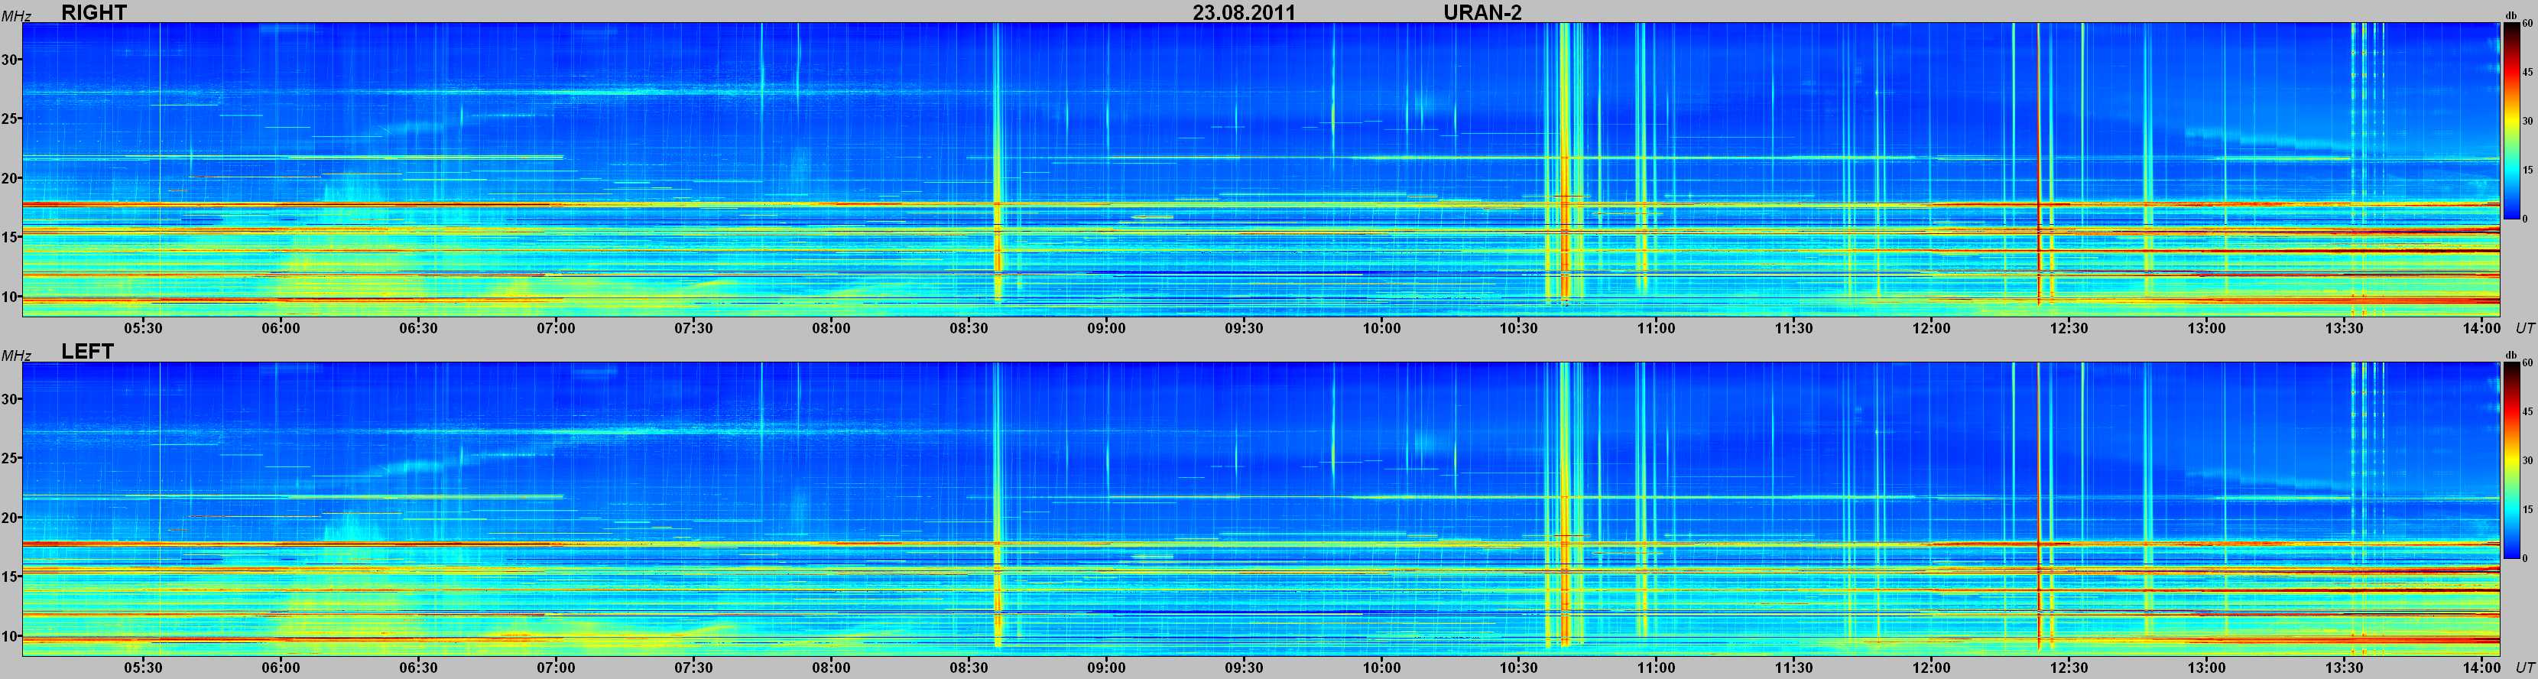Click the 15 MHz tick of RIGHT panel
Image resolution: width=2538 pixels, height=679 pixels.
pyautogui.click(x=10, y=238)
